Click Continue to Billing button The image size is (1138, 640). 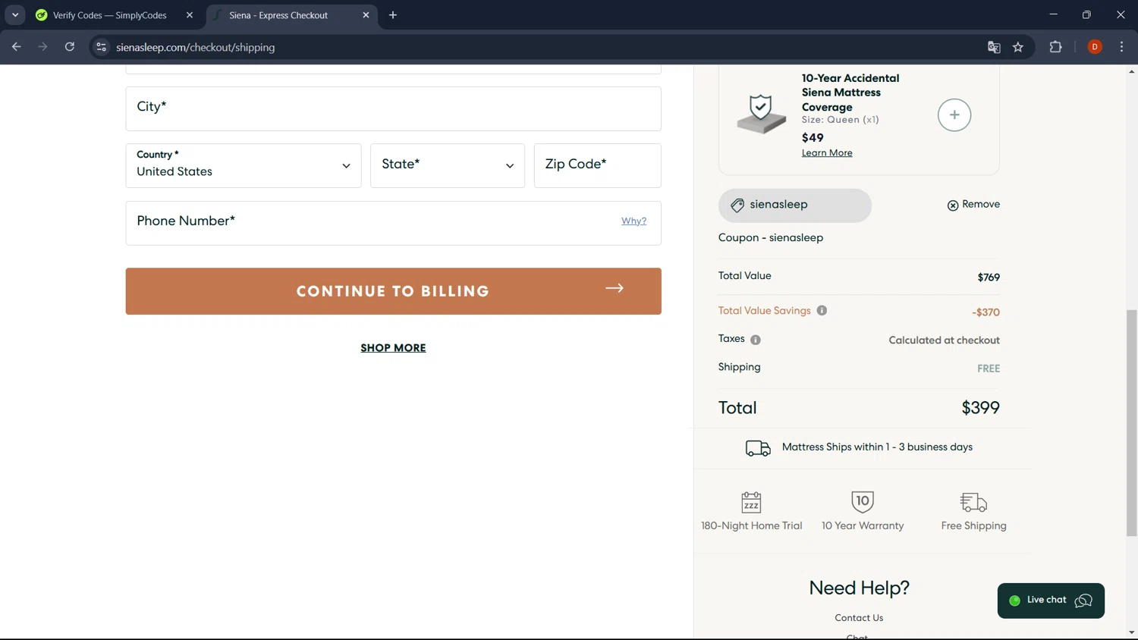point(393,291)
